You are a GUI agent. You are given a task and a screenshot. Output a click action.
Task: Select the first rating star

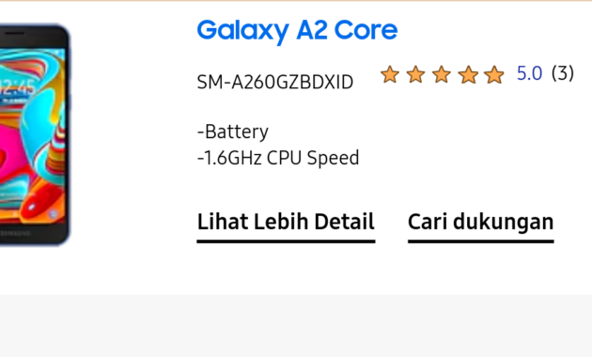click(390, 74)
